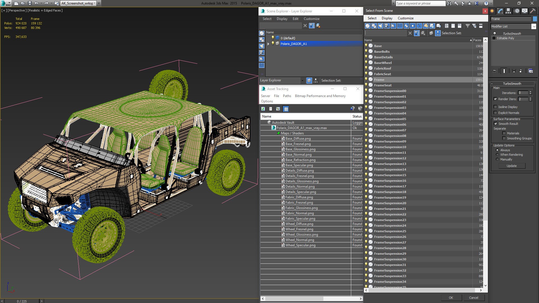Redo the last undone operation
This screenshot has width=539, height=303.
point(46,3)
